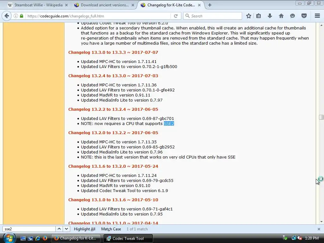
Task: Click the network tray icon
Action: click(294, 238)
